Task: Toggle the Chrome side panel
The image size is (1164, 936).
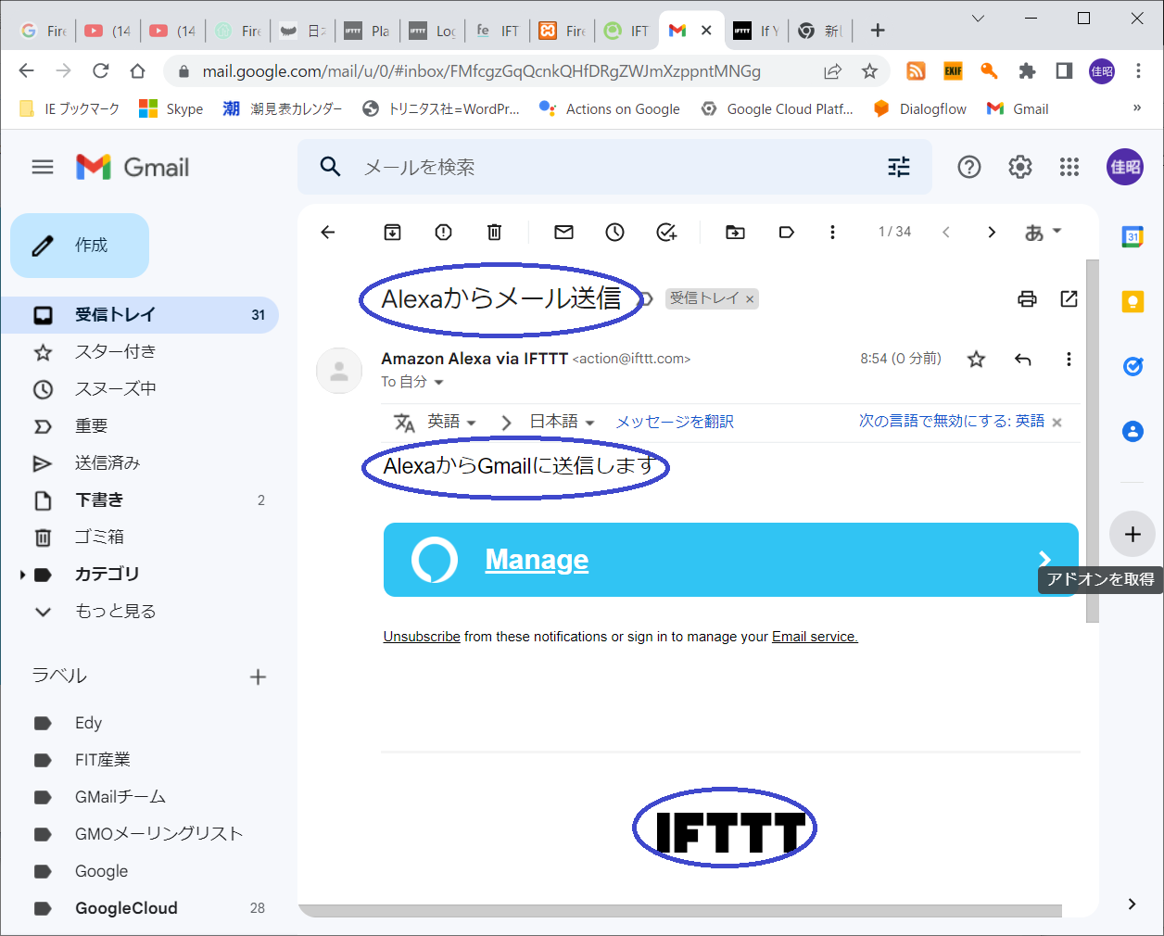Action: click(x=1064, y=71)
